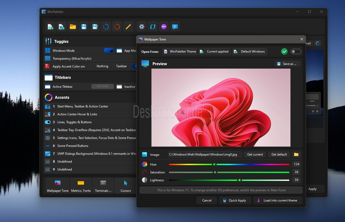Close the Wallpaper Tone dialog
This screenshot has width=345, height=222.
point(302,39)
